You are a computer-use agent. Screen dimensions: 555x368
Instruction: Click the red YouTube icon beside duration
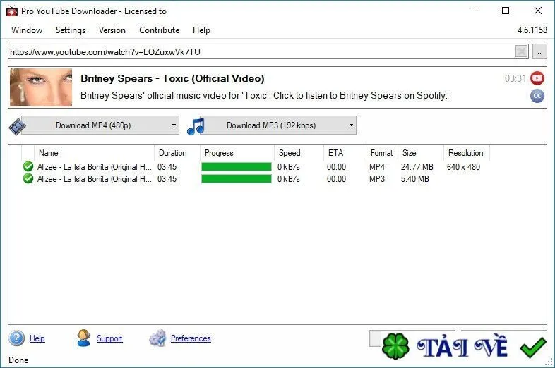pyautogui.click(x=537, y=78)
